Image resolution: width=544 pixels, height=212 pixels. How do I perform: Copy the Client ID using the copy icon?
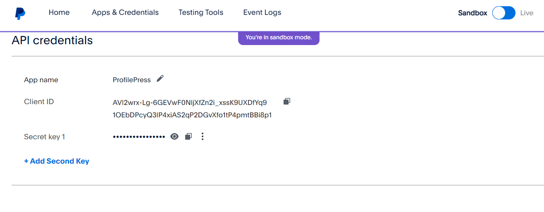coord(287,101)
